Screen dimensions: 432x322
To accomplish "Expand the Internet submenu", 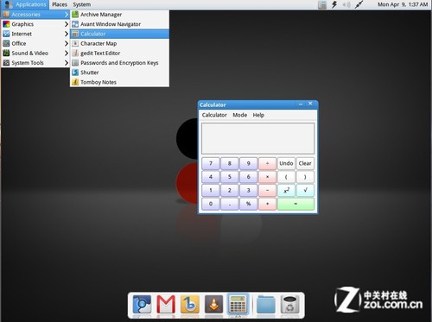I will [35, 34].
